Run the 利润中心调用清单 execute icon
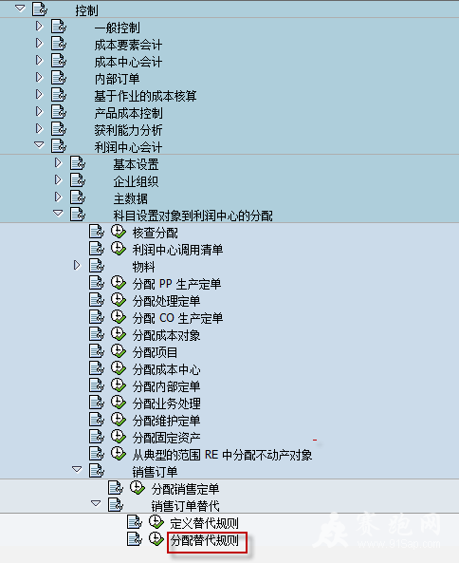 tap(118, 249)
